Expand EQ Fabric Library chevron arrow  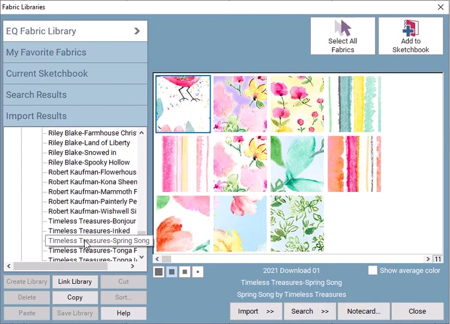click(137, 31)
